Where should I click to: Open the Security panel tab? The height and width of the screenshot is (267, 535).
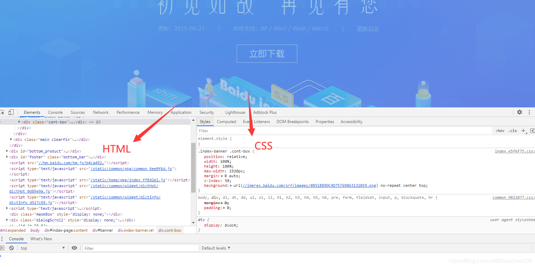tap(207, 112)
